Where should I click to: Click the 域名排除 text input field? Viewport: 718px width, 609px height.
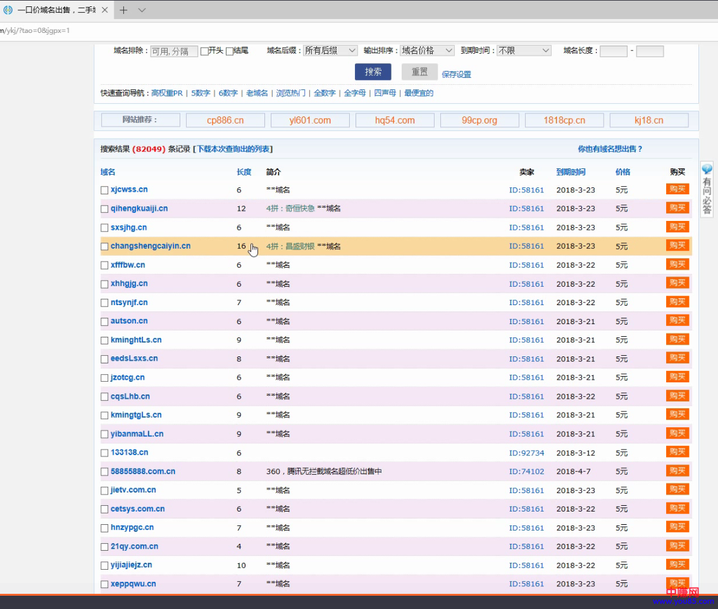173,51
